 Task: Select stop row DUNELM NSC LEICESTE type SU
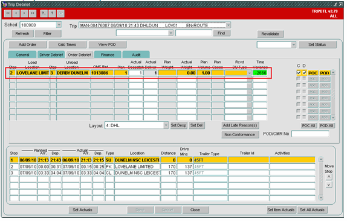point(163,160)
